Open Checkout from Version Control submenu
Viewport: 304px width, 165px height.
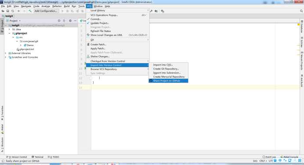tap(118, 61)
